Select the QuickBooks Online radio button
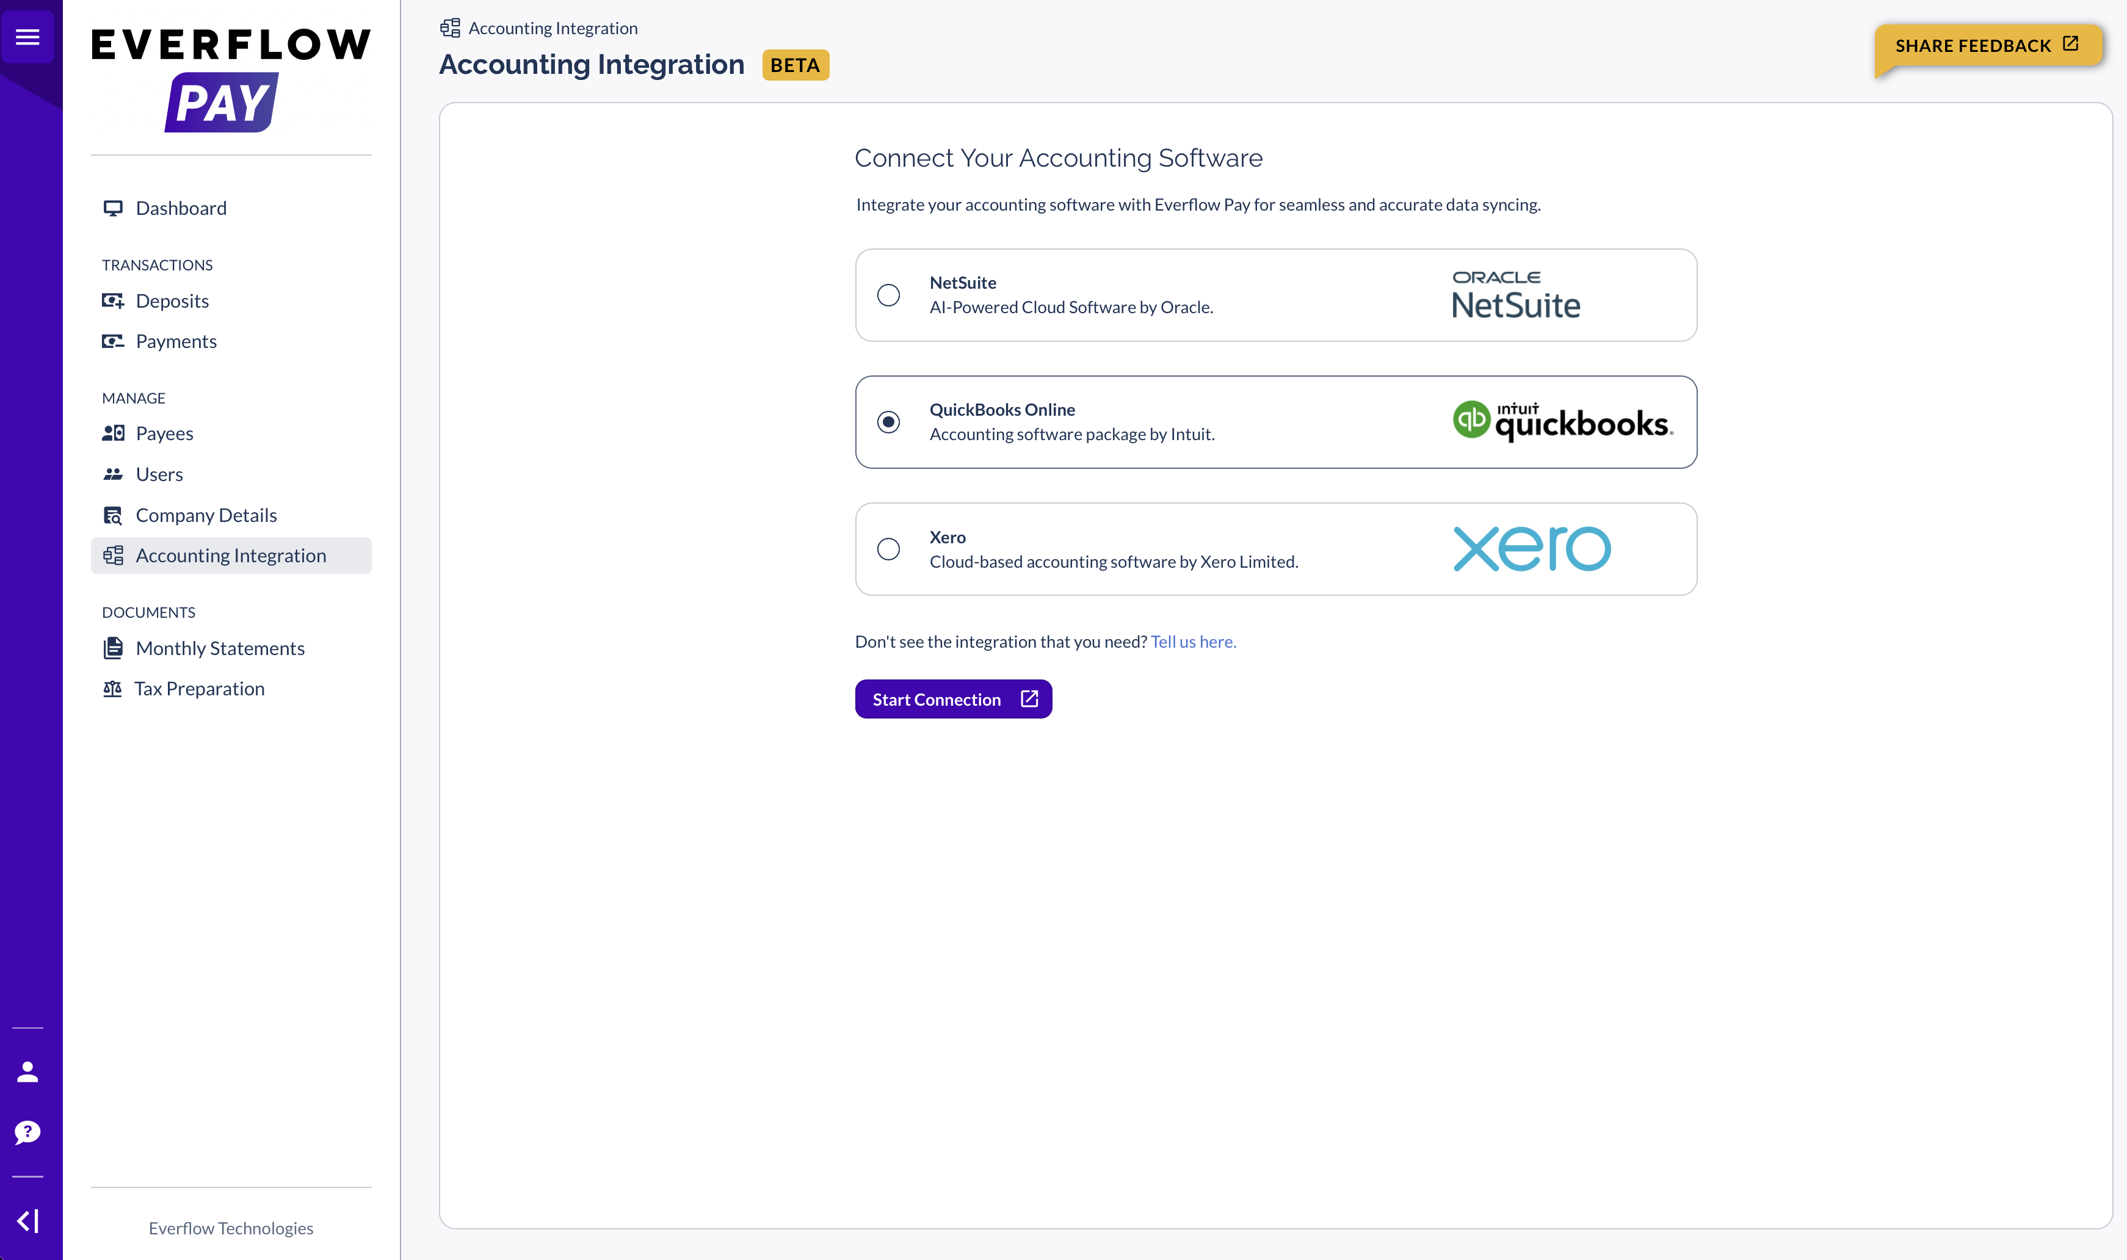This screenshot has height=1260, width=2127. pos(889,421)
